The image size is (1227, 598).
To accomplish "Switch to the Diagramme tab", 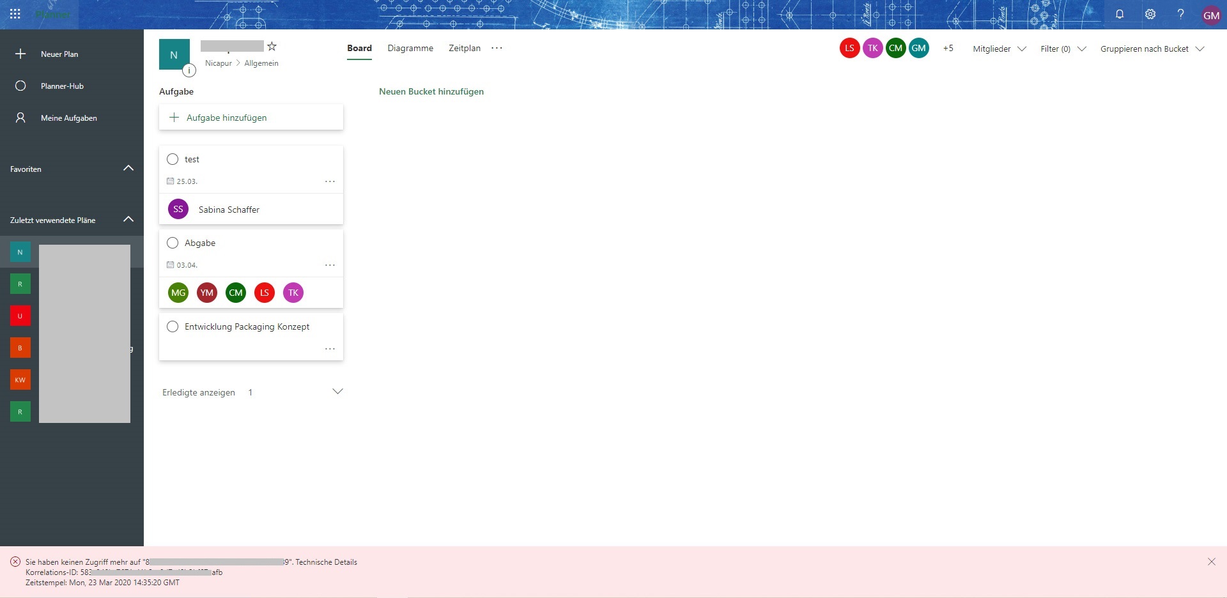I will [410, 48].
